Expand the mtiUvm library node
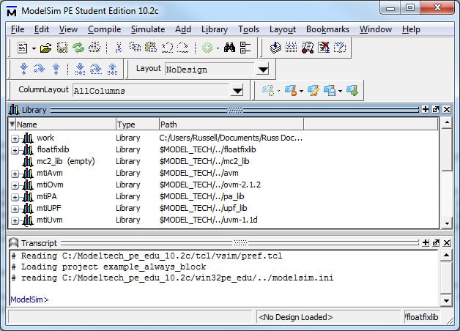 (15, 220)
